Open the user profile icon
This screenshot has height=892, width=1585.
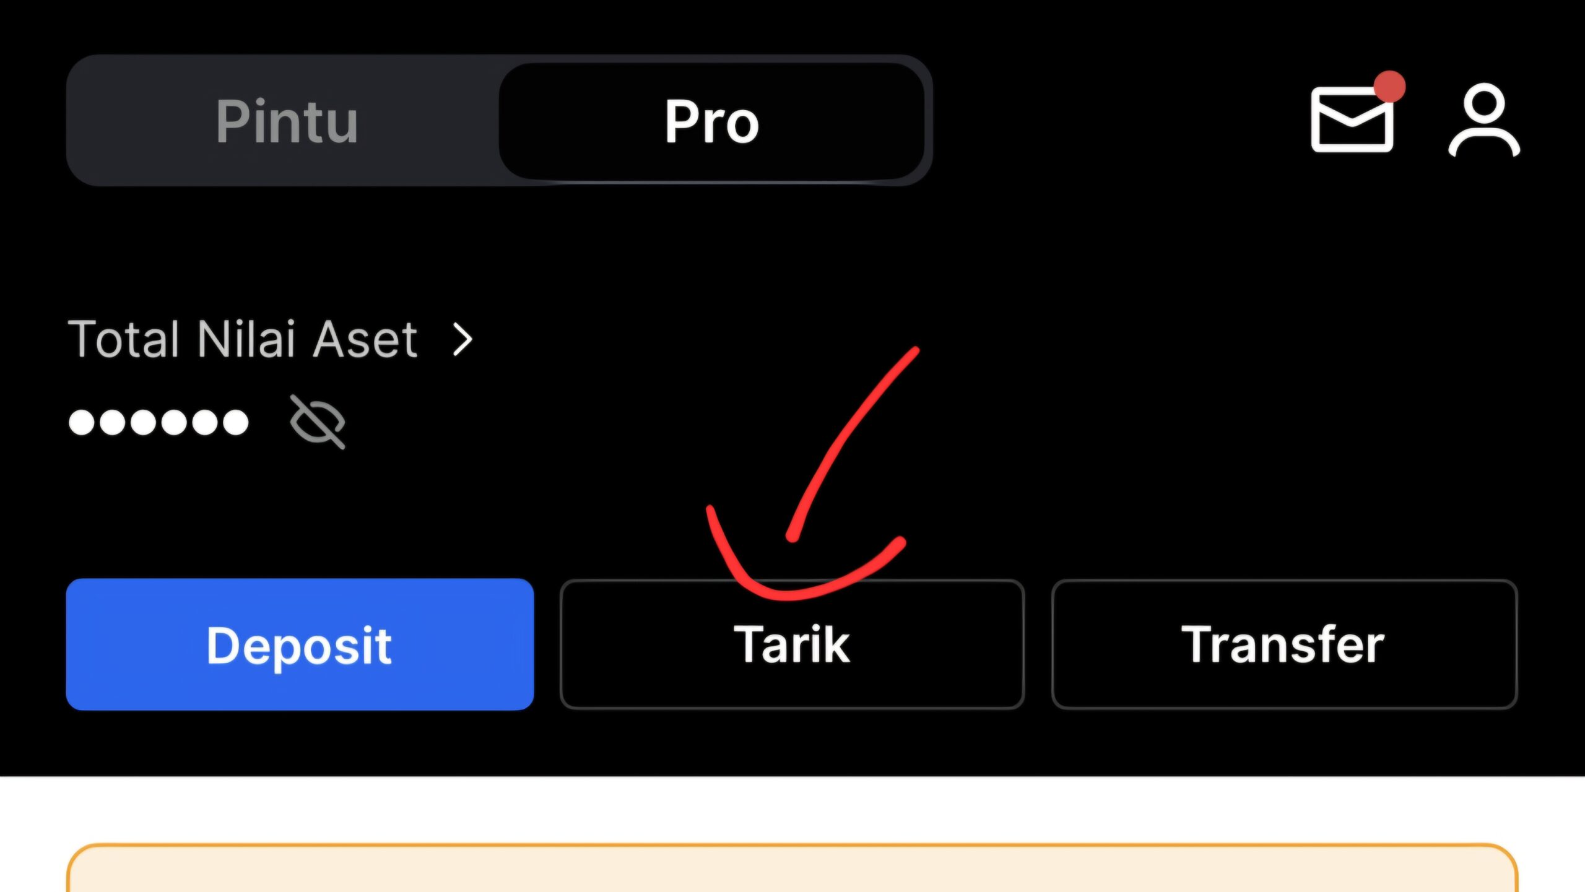(1484, 121)
